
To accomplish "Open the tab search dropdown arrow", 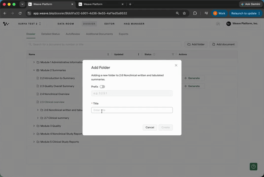I will tap(22, 4).
